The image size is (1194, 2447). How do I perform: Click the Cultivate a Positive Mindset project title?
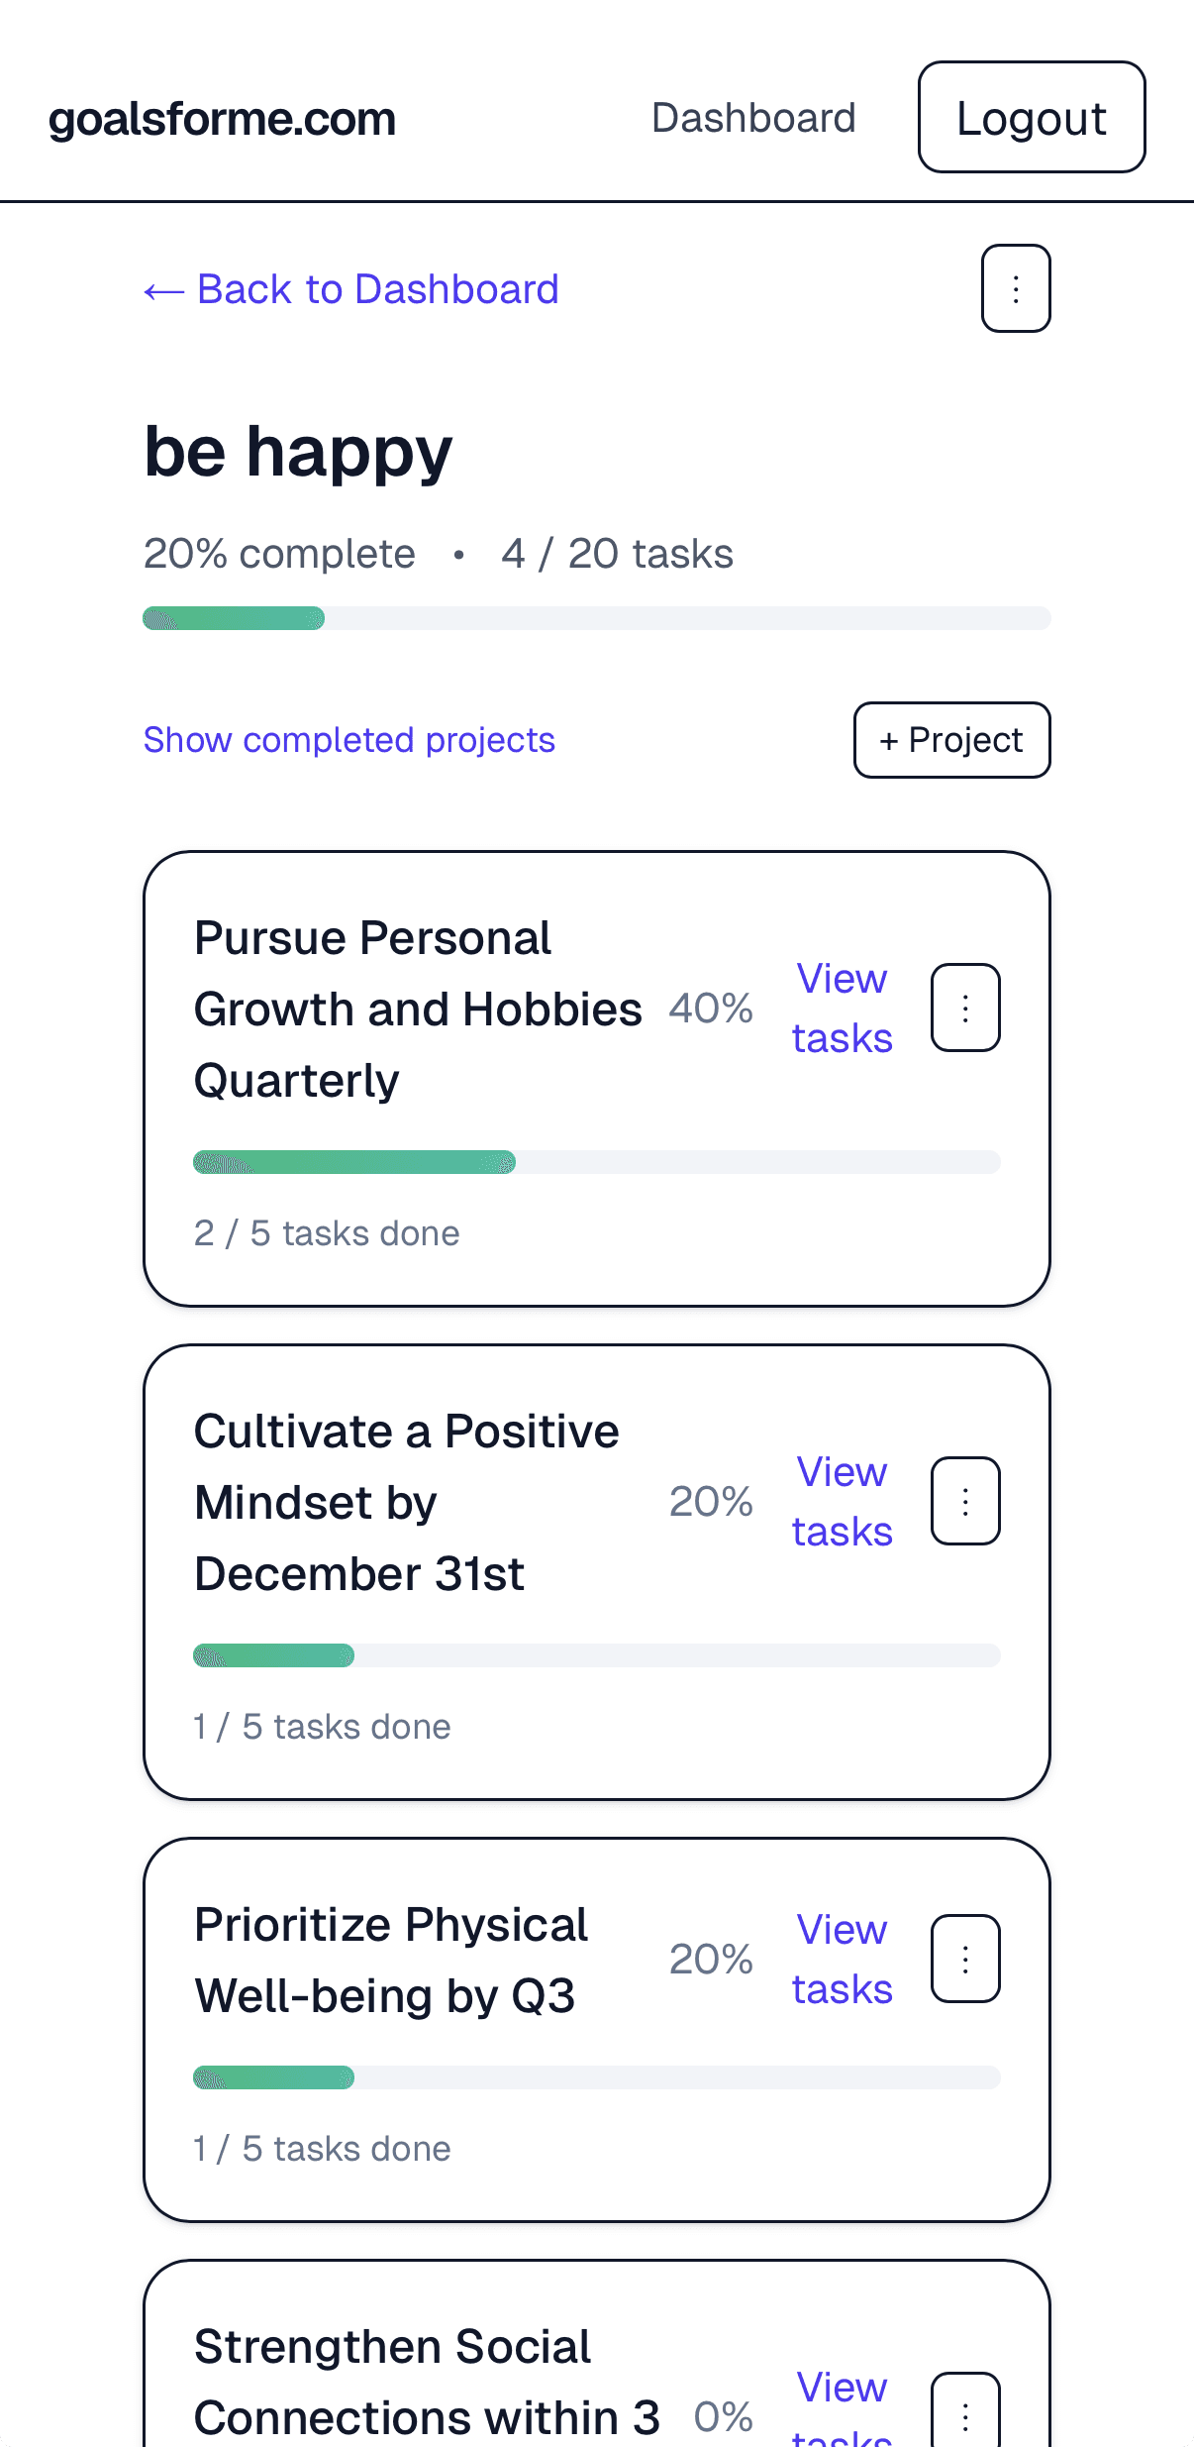point(406,1502)
